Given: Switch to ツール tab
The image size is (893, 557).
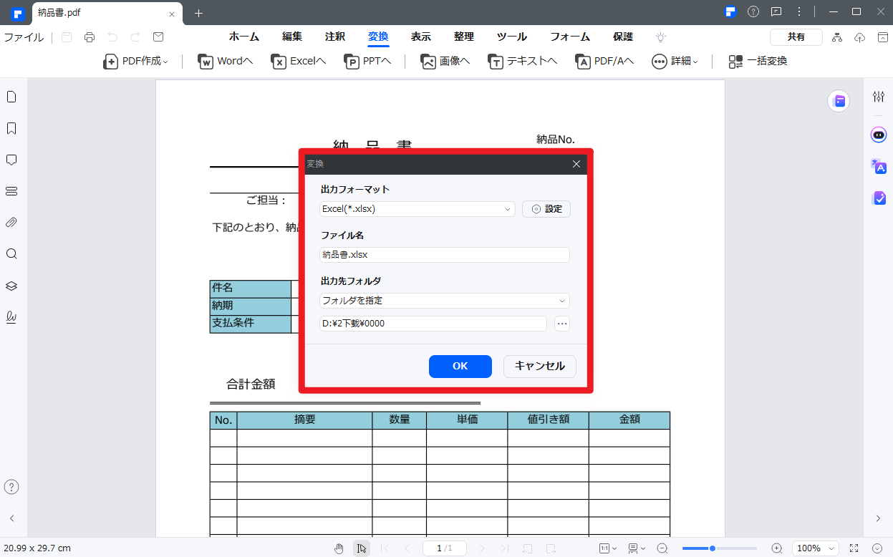Looking at the screenshot, I should coord(512,37).
